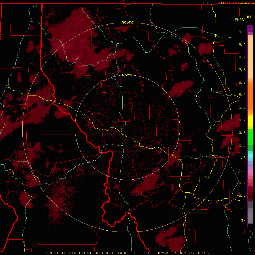Image resolution: width=255 pixels, height=255 pixels.
Task: Click the 0.2 scale value
Action: coord(242,183)
